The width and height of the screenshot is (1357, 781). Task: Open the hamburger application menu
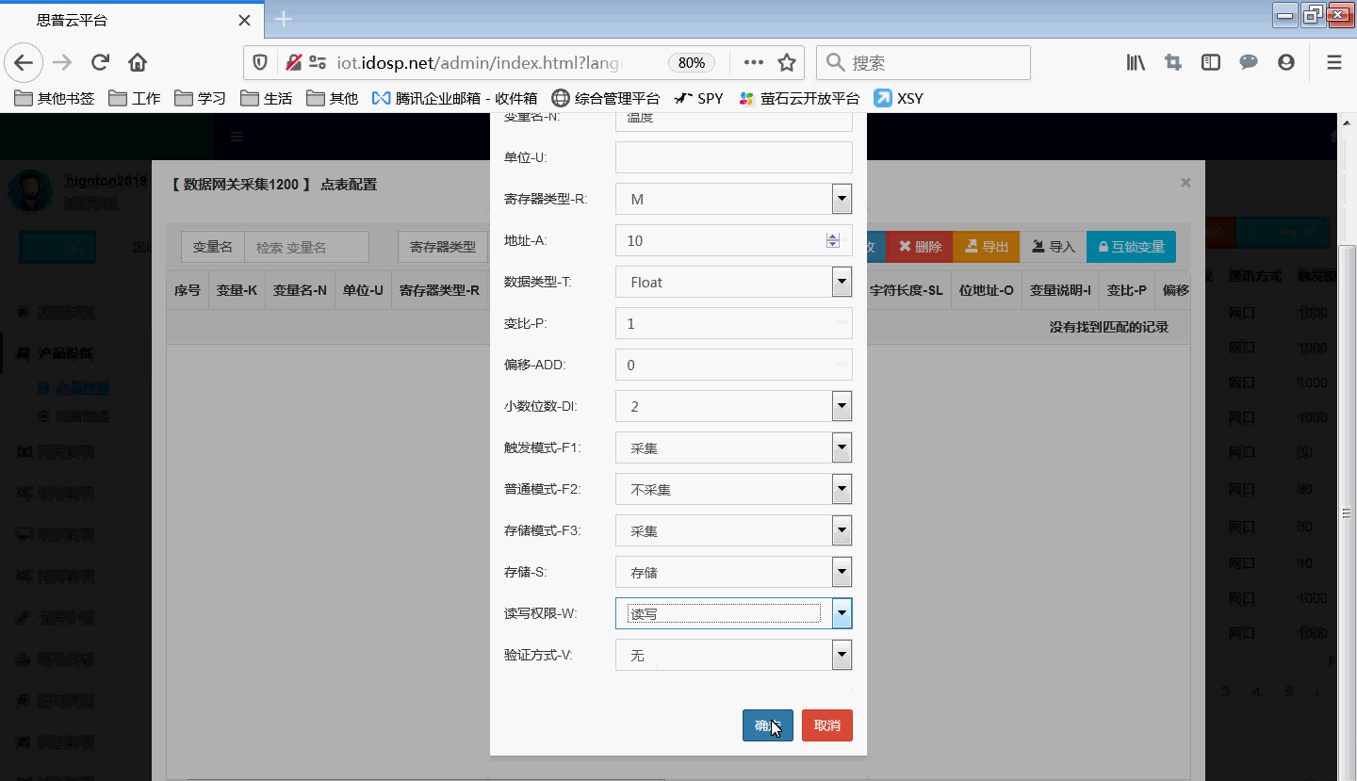click(x=1333, y=63)
